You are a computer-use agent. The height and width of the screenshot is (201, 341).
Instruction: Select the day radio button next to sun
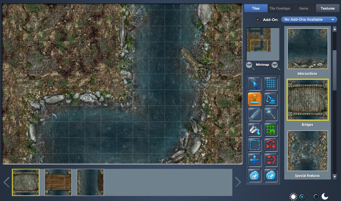pos(302,197)
